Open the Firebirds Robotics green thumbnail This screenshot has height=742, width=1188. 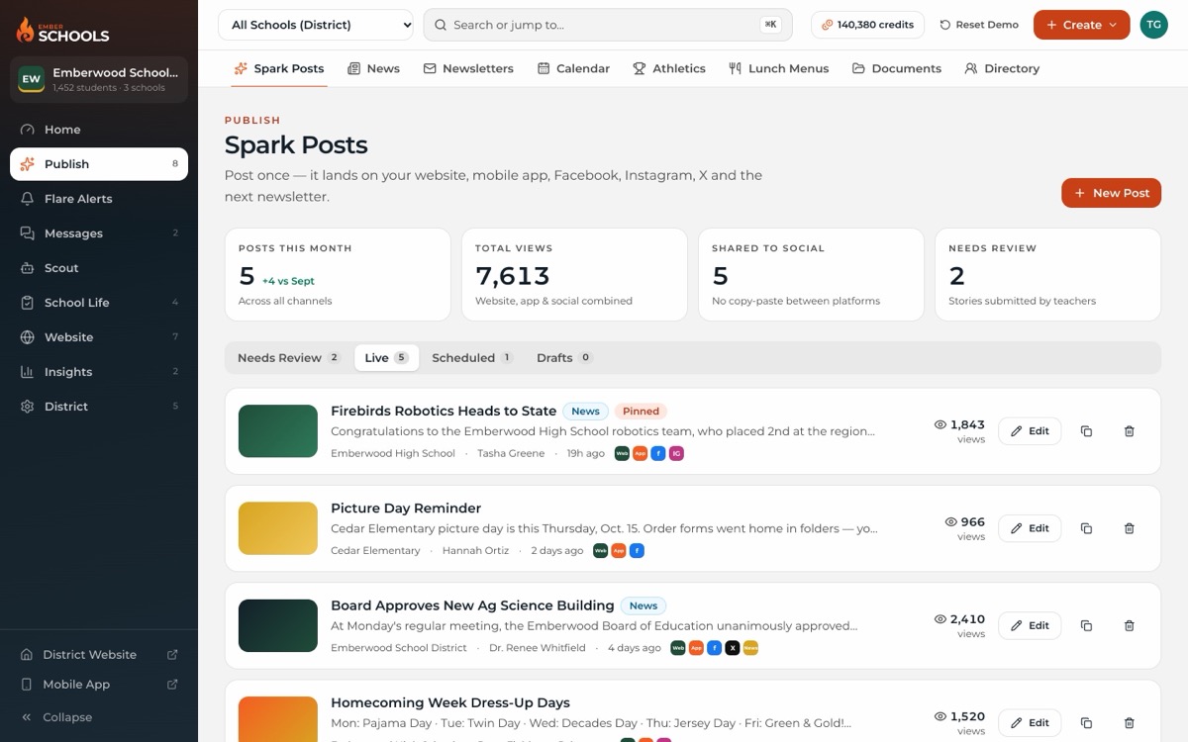point(278,431)
